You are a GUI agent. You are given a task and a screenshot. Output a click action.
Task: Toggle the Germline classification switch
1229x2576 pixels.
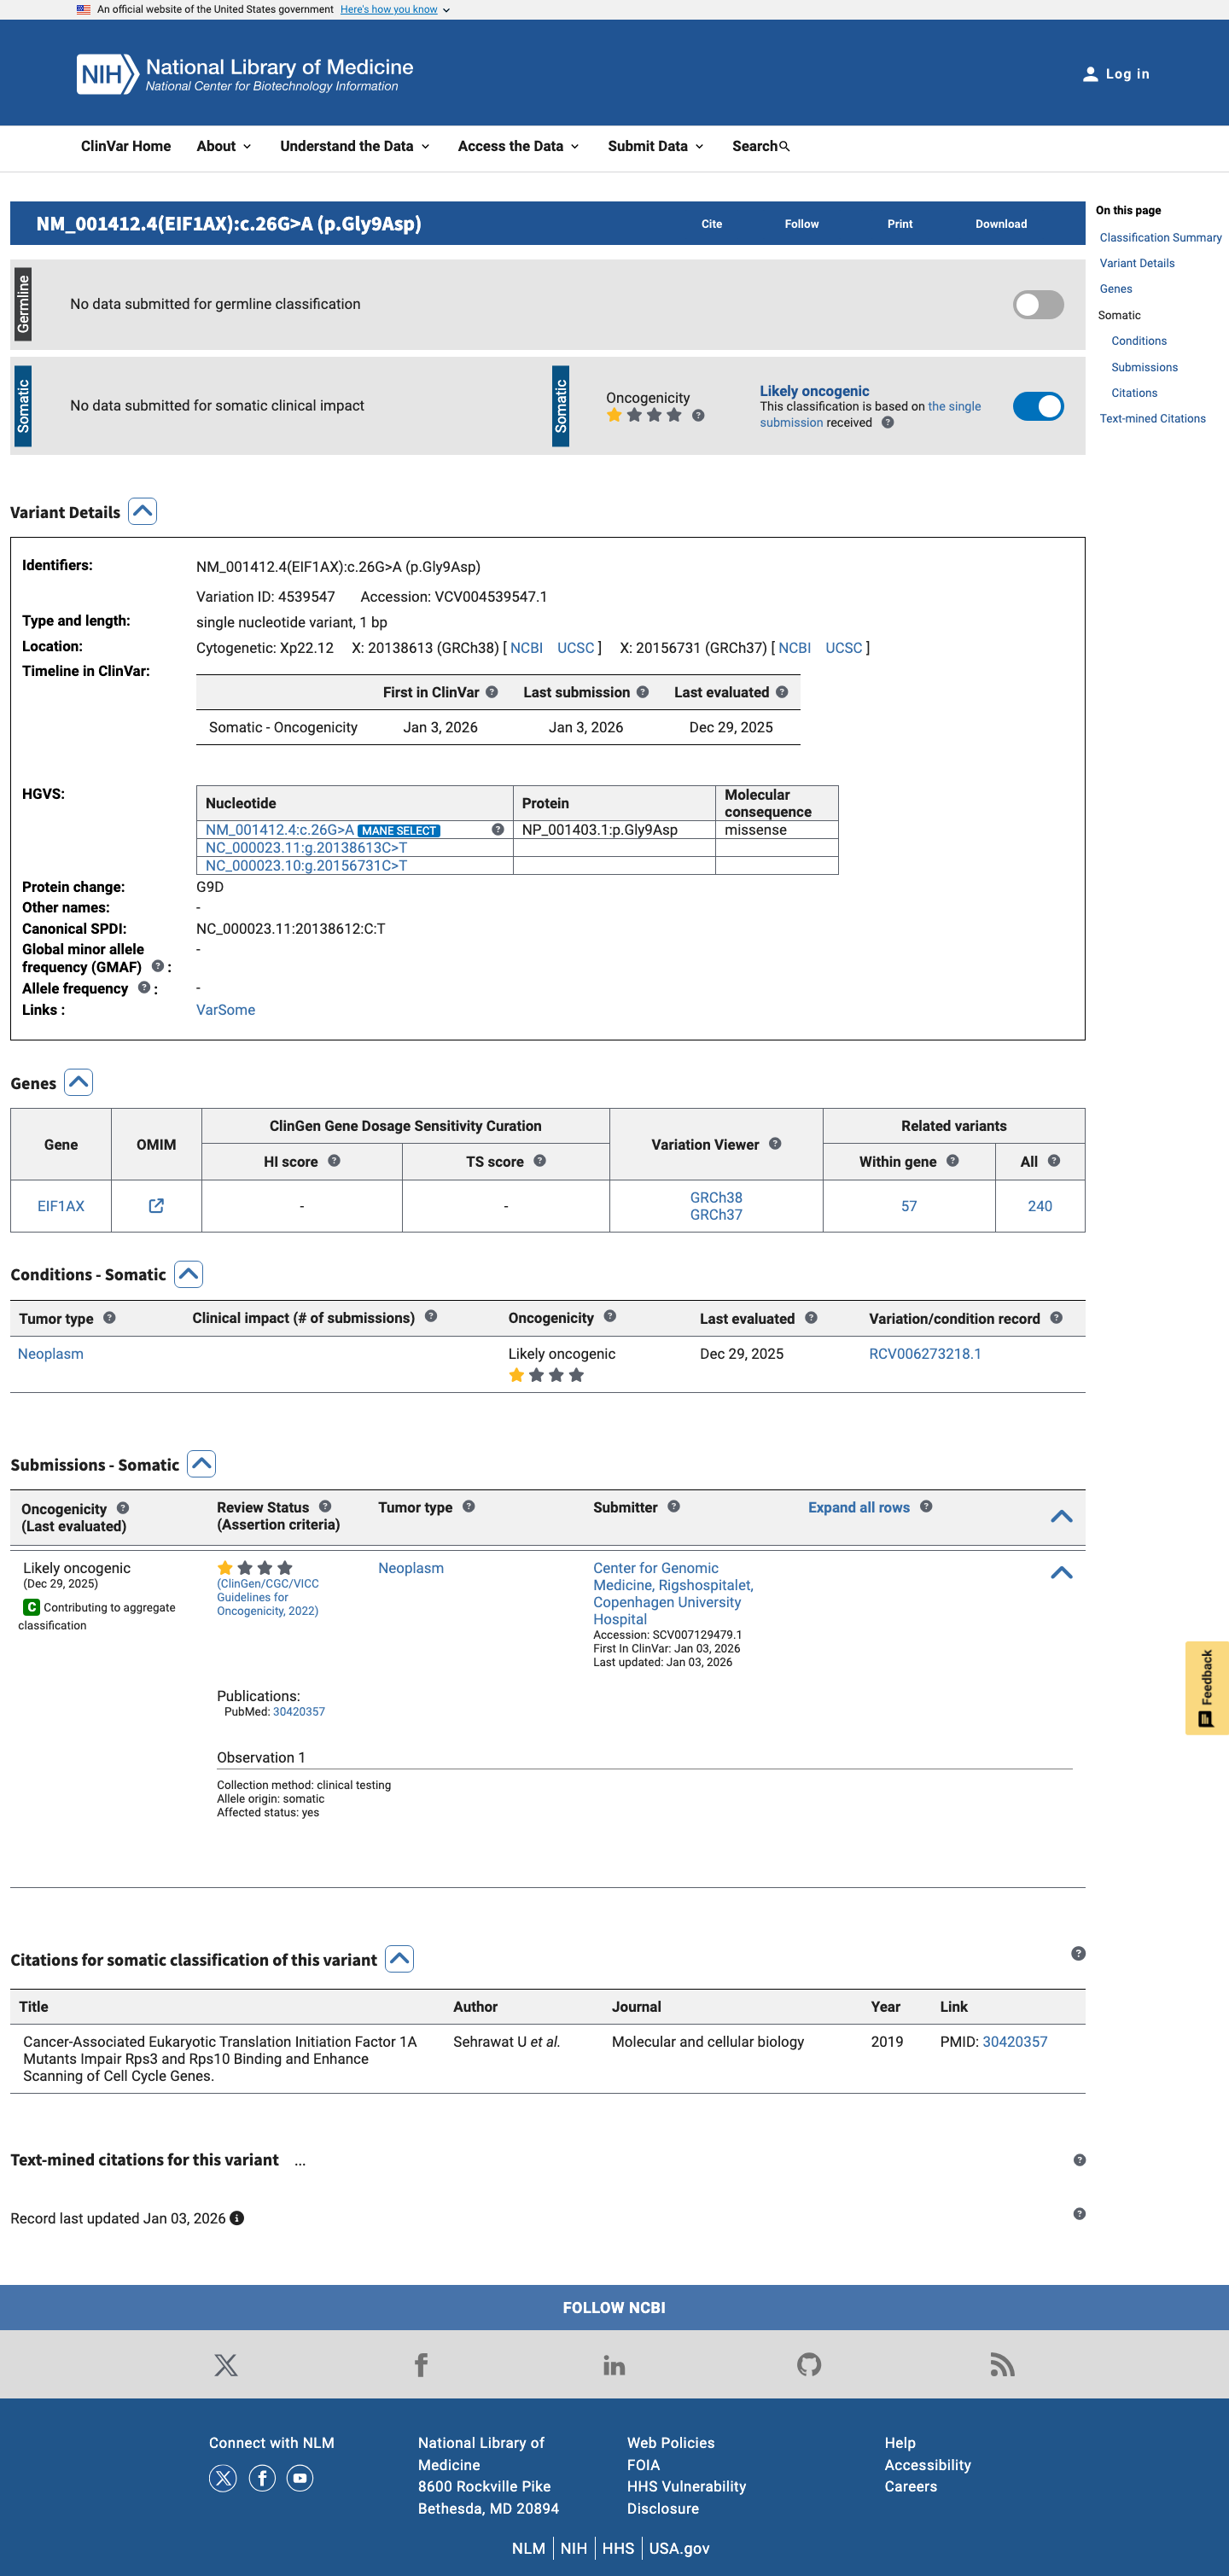click(x=1038, y=305)
